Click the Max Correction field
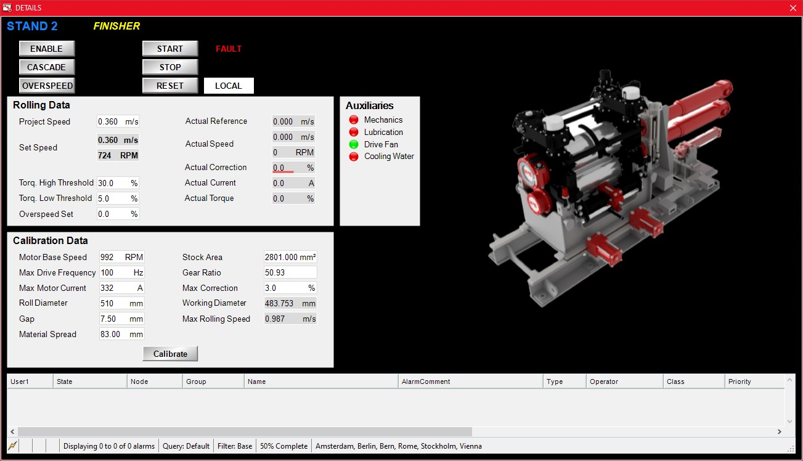Viewport: 803px width, 461px height. point(290,288)
